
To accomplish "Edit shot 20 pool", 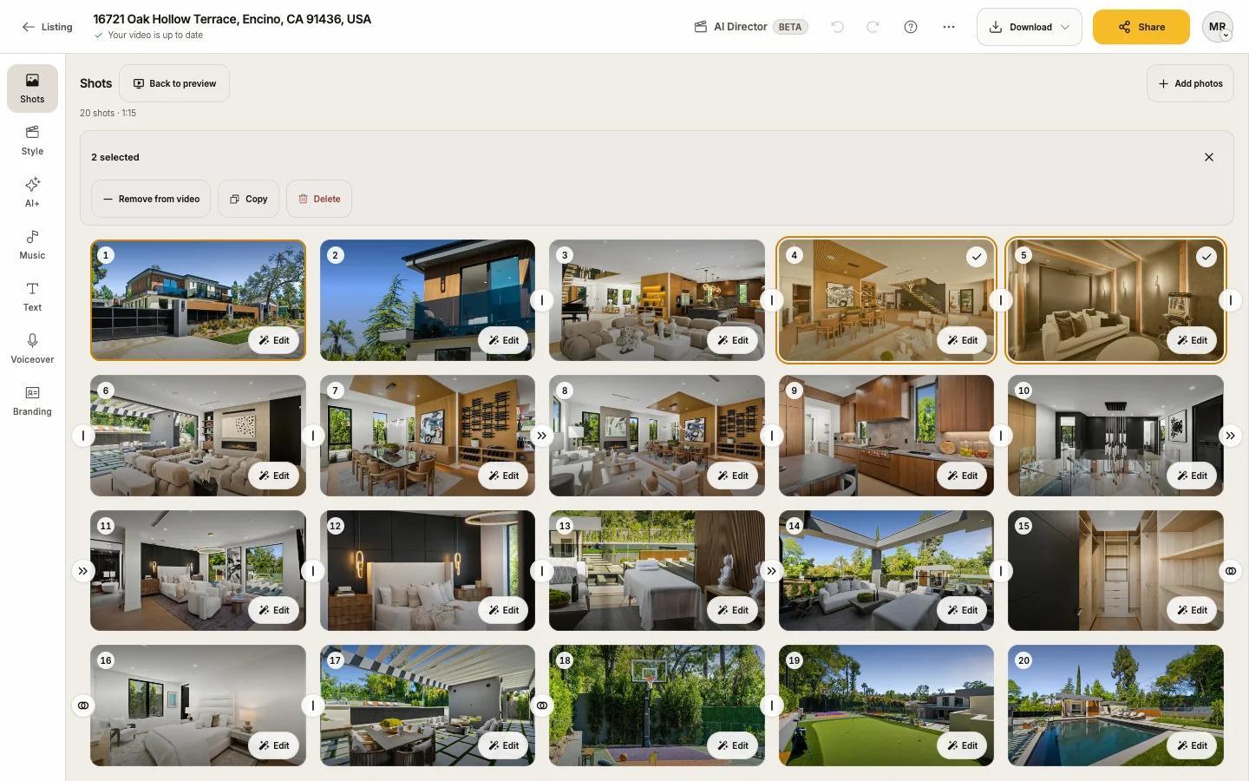I will [1191, 745].
